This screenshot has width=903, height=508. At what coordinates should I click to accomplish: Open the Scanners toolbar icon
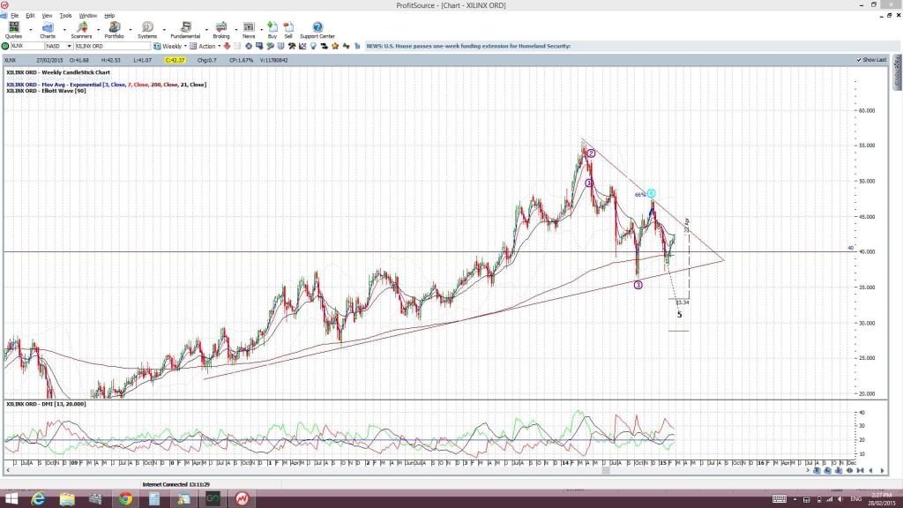click(81, 30)
